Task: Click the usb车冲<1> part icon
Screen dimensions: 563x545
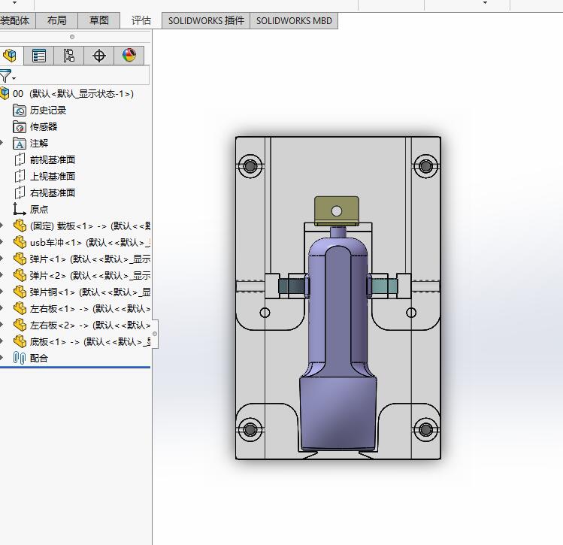Action: click(20, 242)
